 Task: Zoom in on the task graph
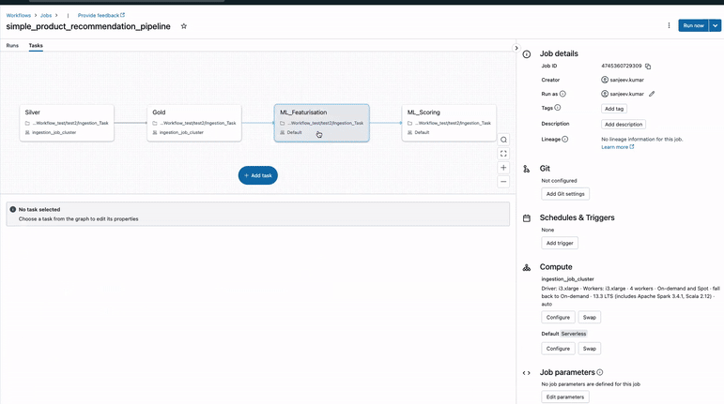pos(503,168)
